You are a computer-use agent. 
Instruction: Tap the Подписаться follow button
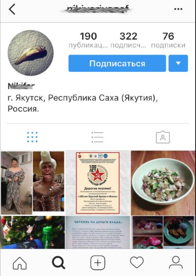117,64
